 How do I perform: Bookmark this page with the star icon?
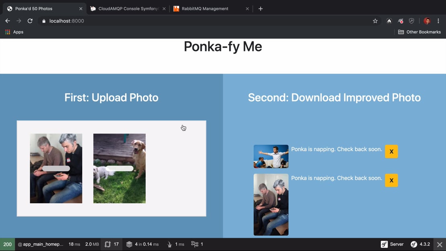point(375,21)
